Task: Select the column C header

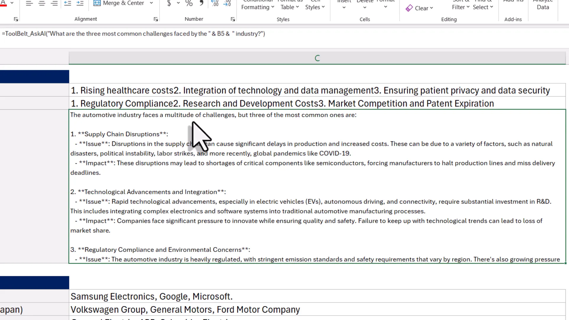Action: click(317, 58)
